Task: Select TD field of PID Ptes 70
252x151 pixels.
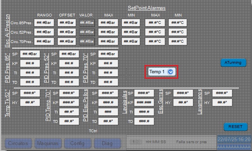Action: [108, 82]
